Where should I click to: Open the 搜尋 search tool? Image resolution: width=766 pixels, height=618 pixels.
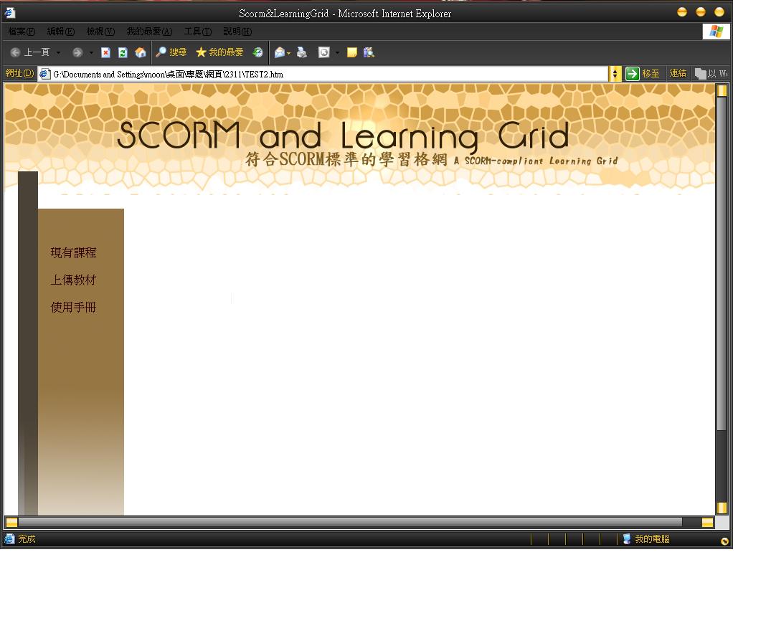tap(171, 52)
